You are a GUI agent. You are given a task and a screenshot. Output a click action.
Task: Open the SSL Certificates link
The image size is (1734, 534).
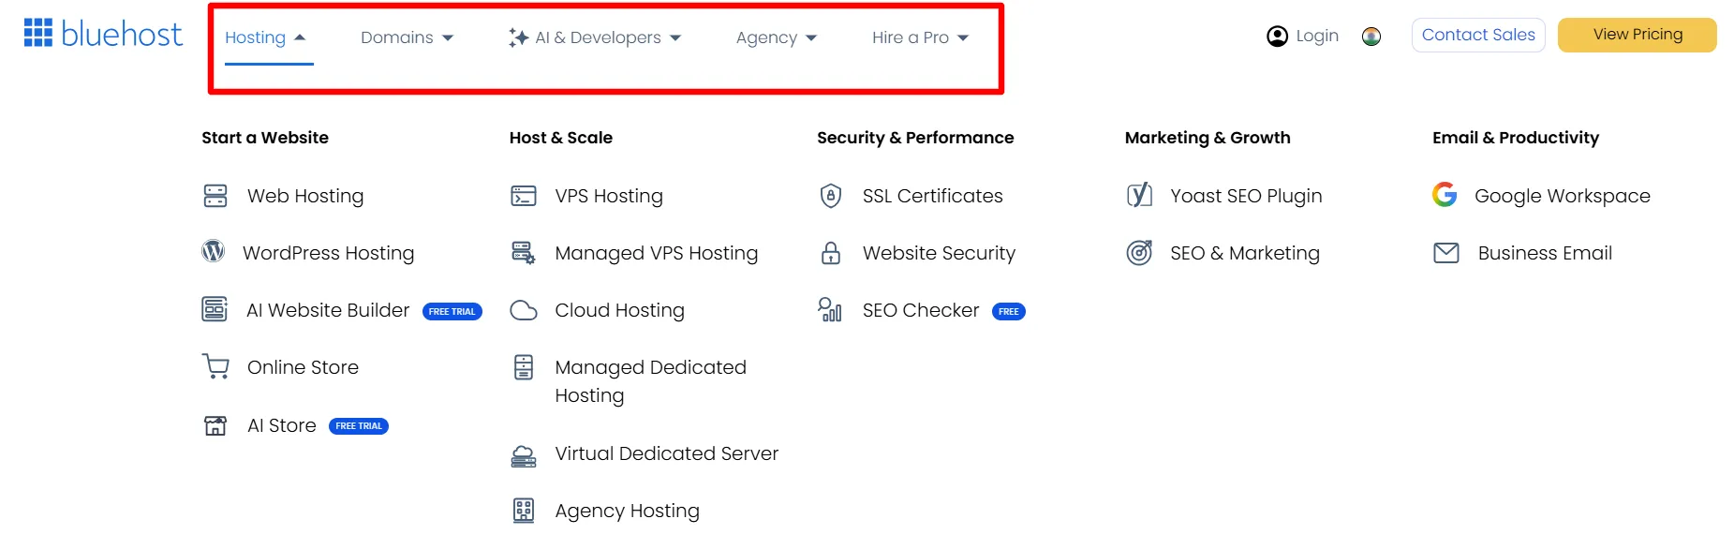pyautogui.click(x=932, y=196)
